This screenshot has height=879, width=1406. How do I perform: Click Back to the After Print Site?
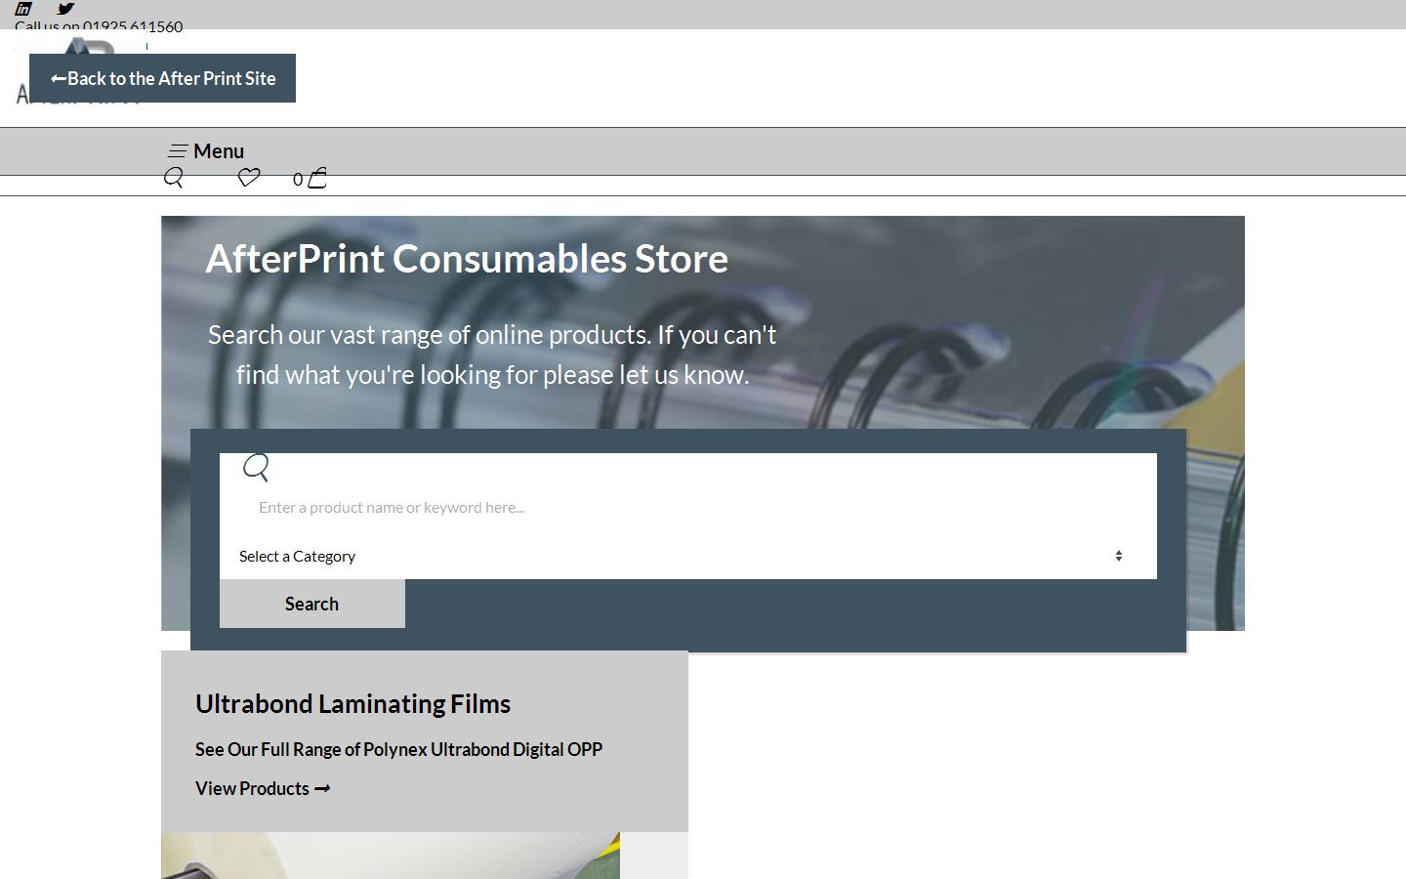click(x=163, y=78)
